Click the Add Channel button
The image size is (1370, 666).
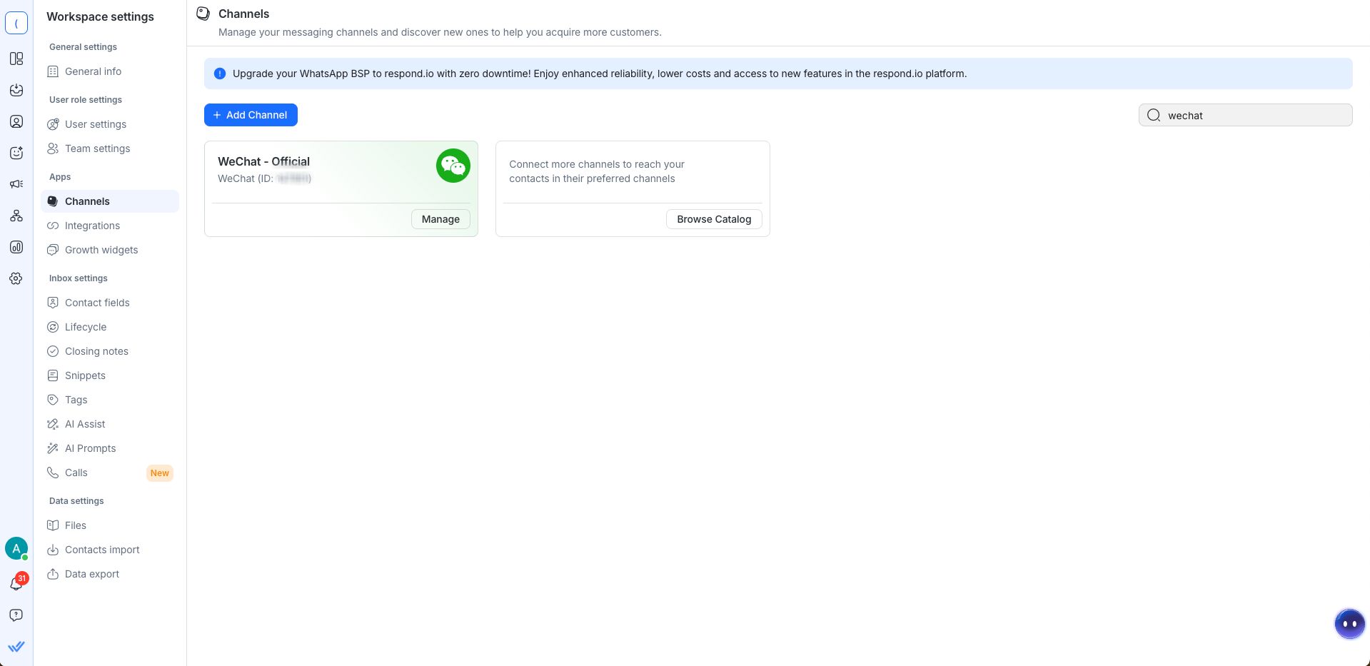pos(251,115)
